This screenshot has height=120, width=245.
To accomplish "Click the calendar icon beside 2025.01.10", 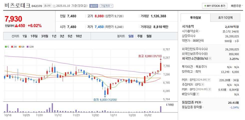I will (x=54, y=6).
